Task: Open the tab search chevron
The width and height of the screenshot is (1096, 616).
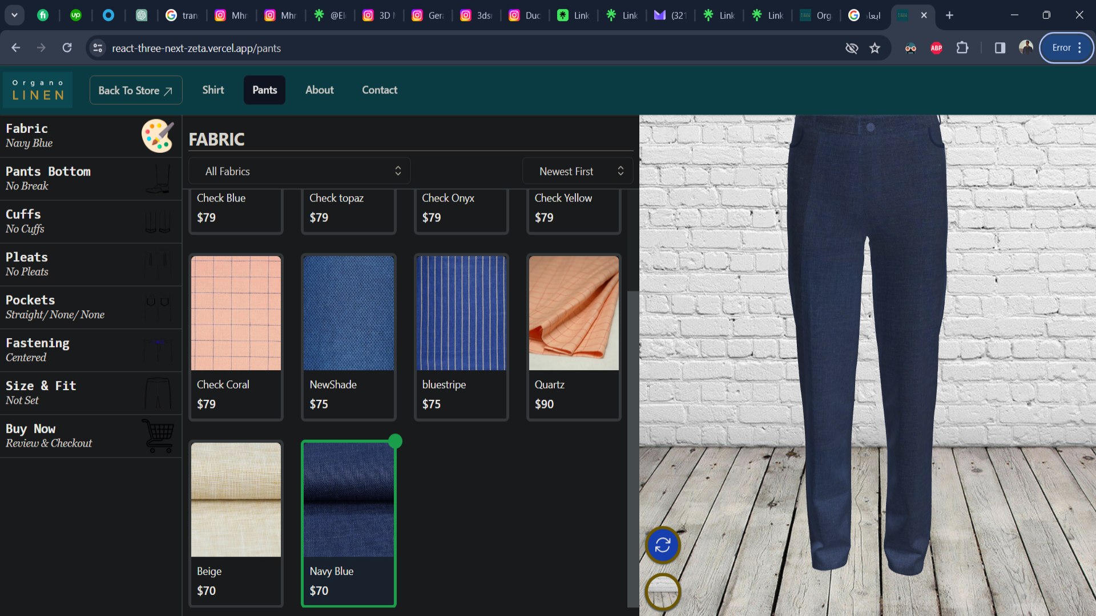Action: pyautogui.click(x=14, y=15)
